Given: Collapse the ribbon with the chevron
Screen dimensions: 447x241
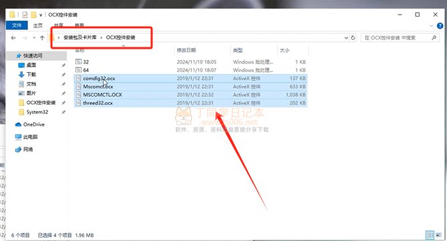Looking at the screenshot, I should [431, 25].
